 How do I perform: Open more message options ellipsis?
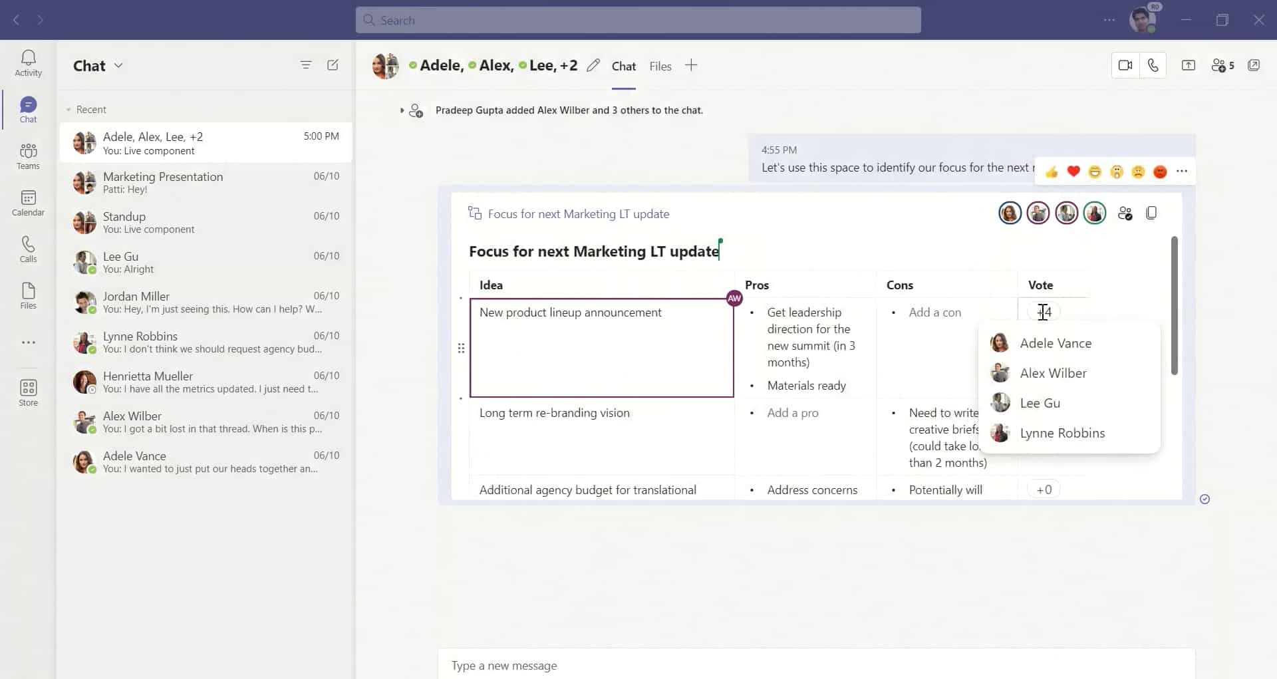click(1182, 172)
